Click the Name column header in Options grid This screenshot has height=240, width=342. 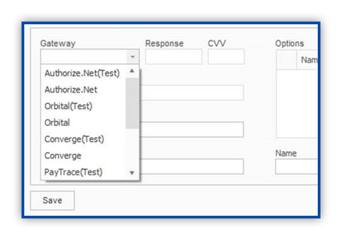coord(308,60)
